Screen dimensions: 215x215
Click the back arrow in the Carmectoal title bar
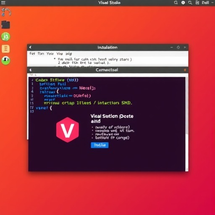[x=30, y=70]
